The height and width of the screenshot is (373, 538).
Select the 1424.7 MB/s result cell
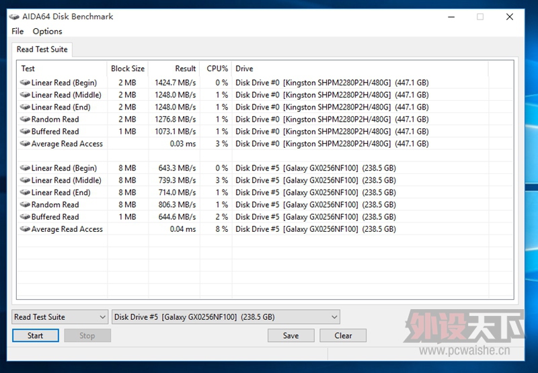176,83
